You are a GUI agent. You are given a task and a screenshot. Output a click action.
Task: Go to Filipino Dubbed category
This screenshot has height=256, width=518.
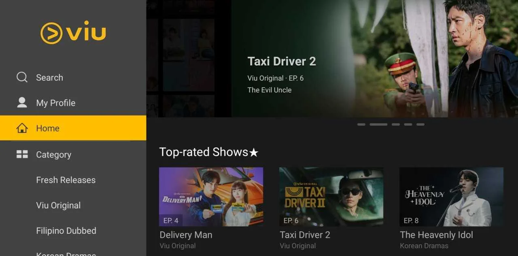coord(66,231)
